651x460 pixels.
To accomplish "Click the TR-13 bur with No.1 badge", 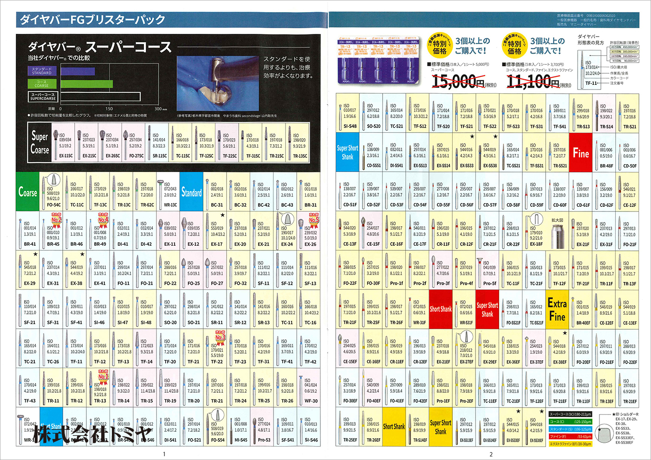I will [99, 388].
